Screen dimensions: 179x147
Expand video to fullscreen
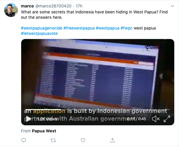tap(167, 119)
